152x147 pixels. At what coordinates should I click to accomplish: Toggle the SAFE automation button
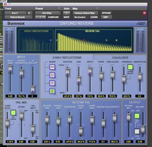[66, 17]
